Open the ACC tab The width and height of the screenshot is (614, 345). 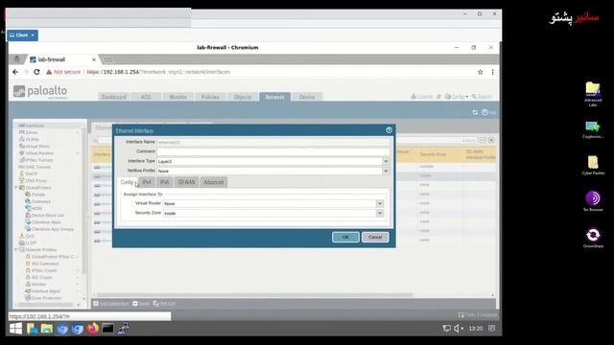pos(146,97)
